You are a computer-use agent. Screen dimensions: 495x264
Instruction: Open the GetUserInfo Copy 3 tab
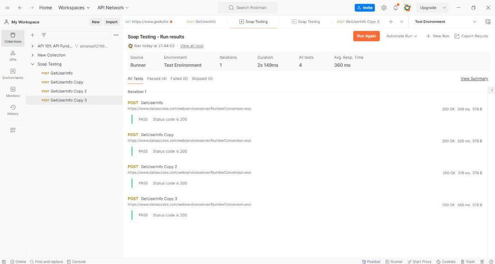[358, 22]
